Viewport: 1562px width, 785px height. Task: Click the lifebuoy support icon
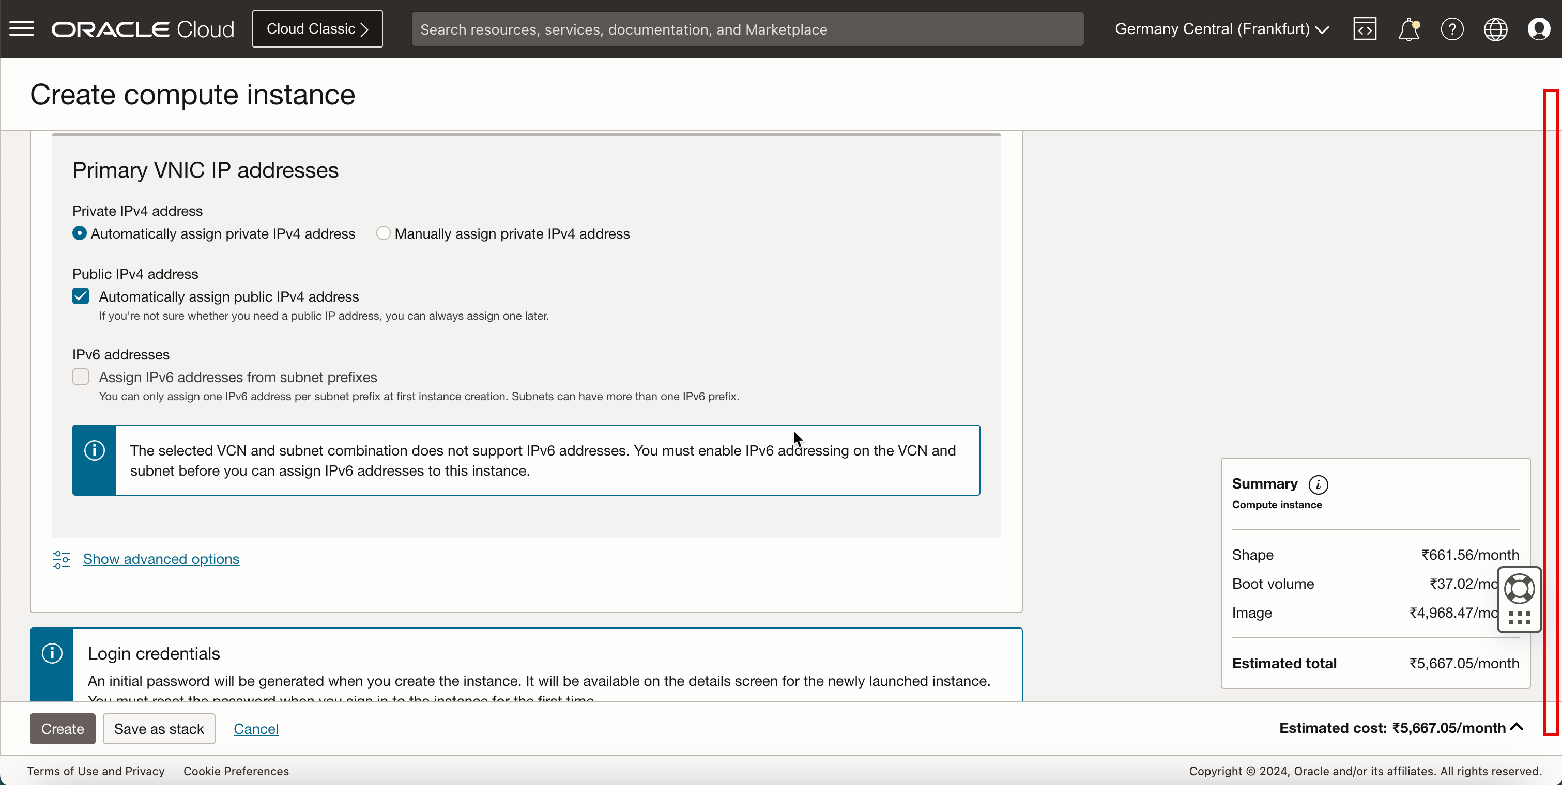click(1520, 588)
